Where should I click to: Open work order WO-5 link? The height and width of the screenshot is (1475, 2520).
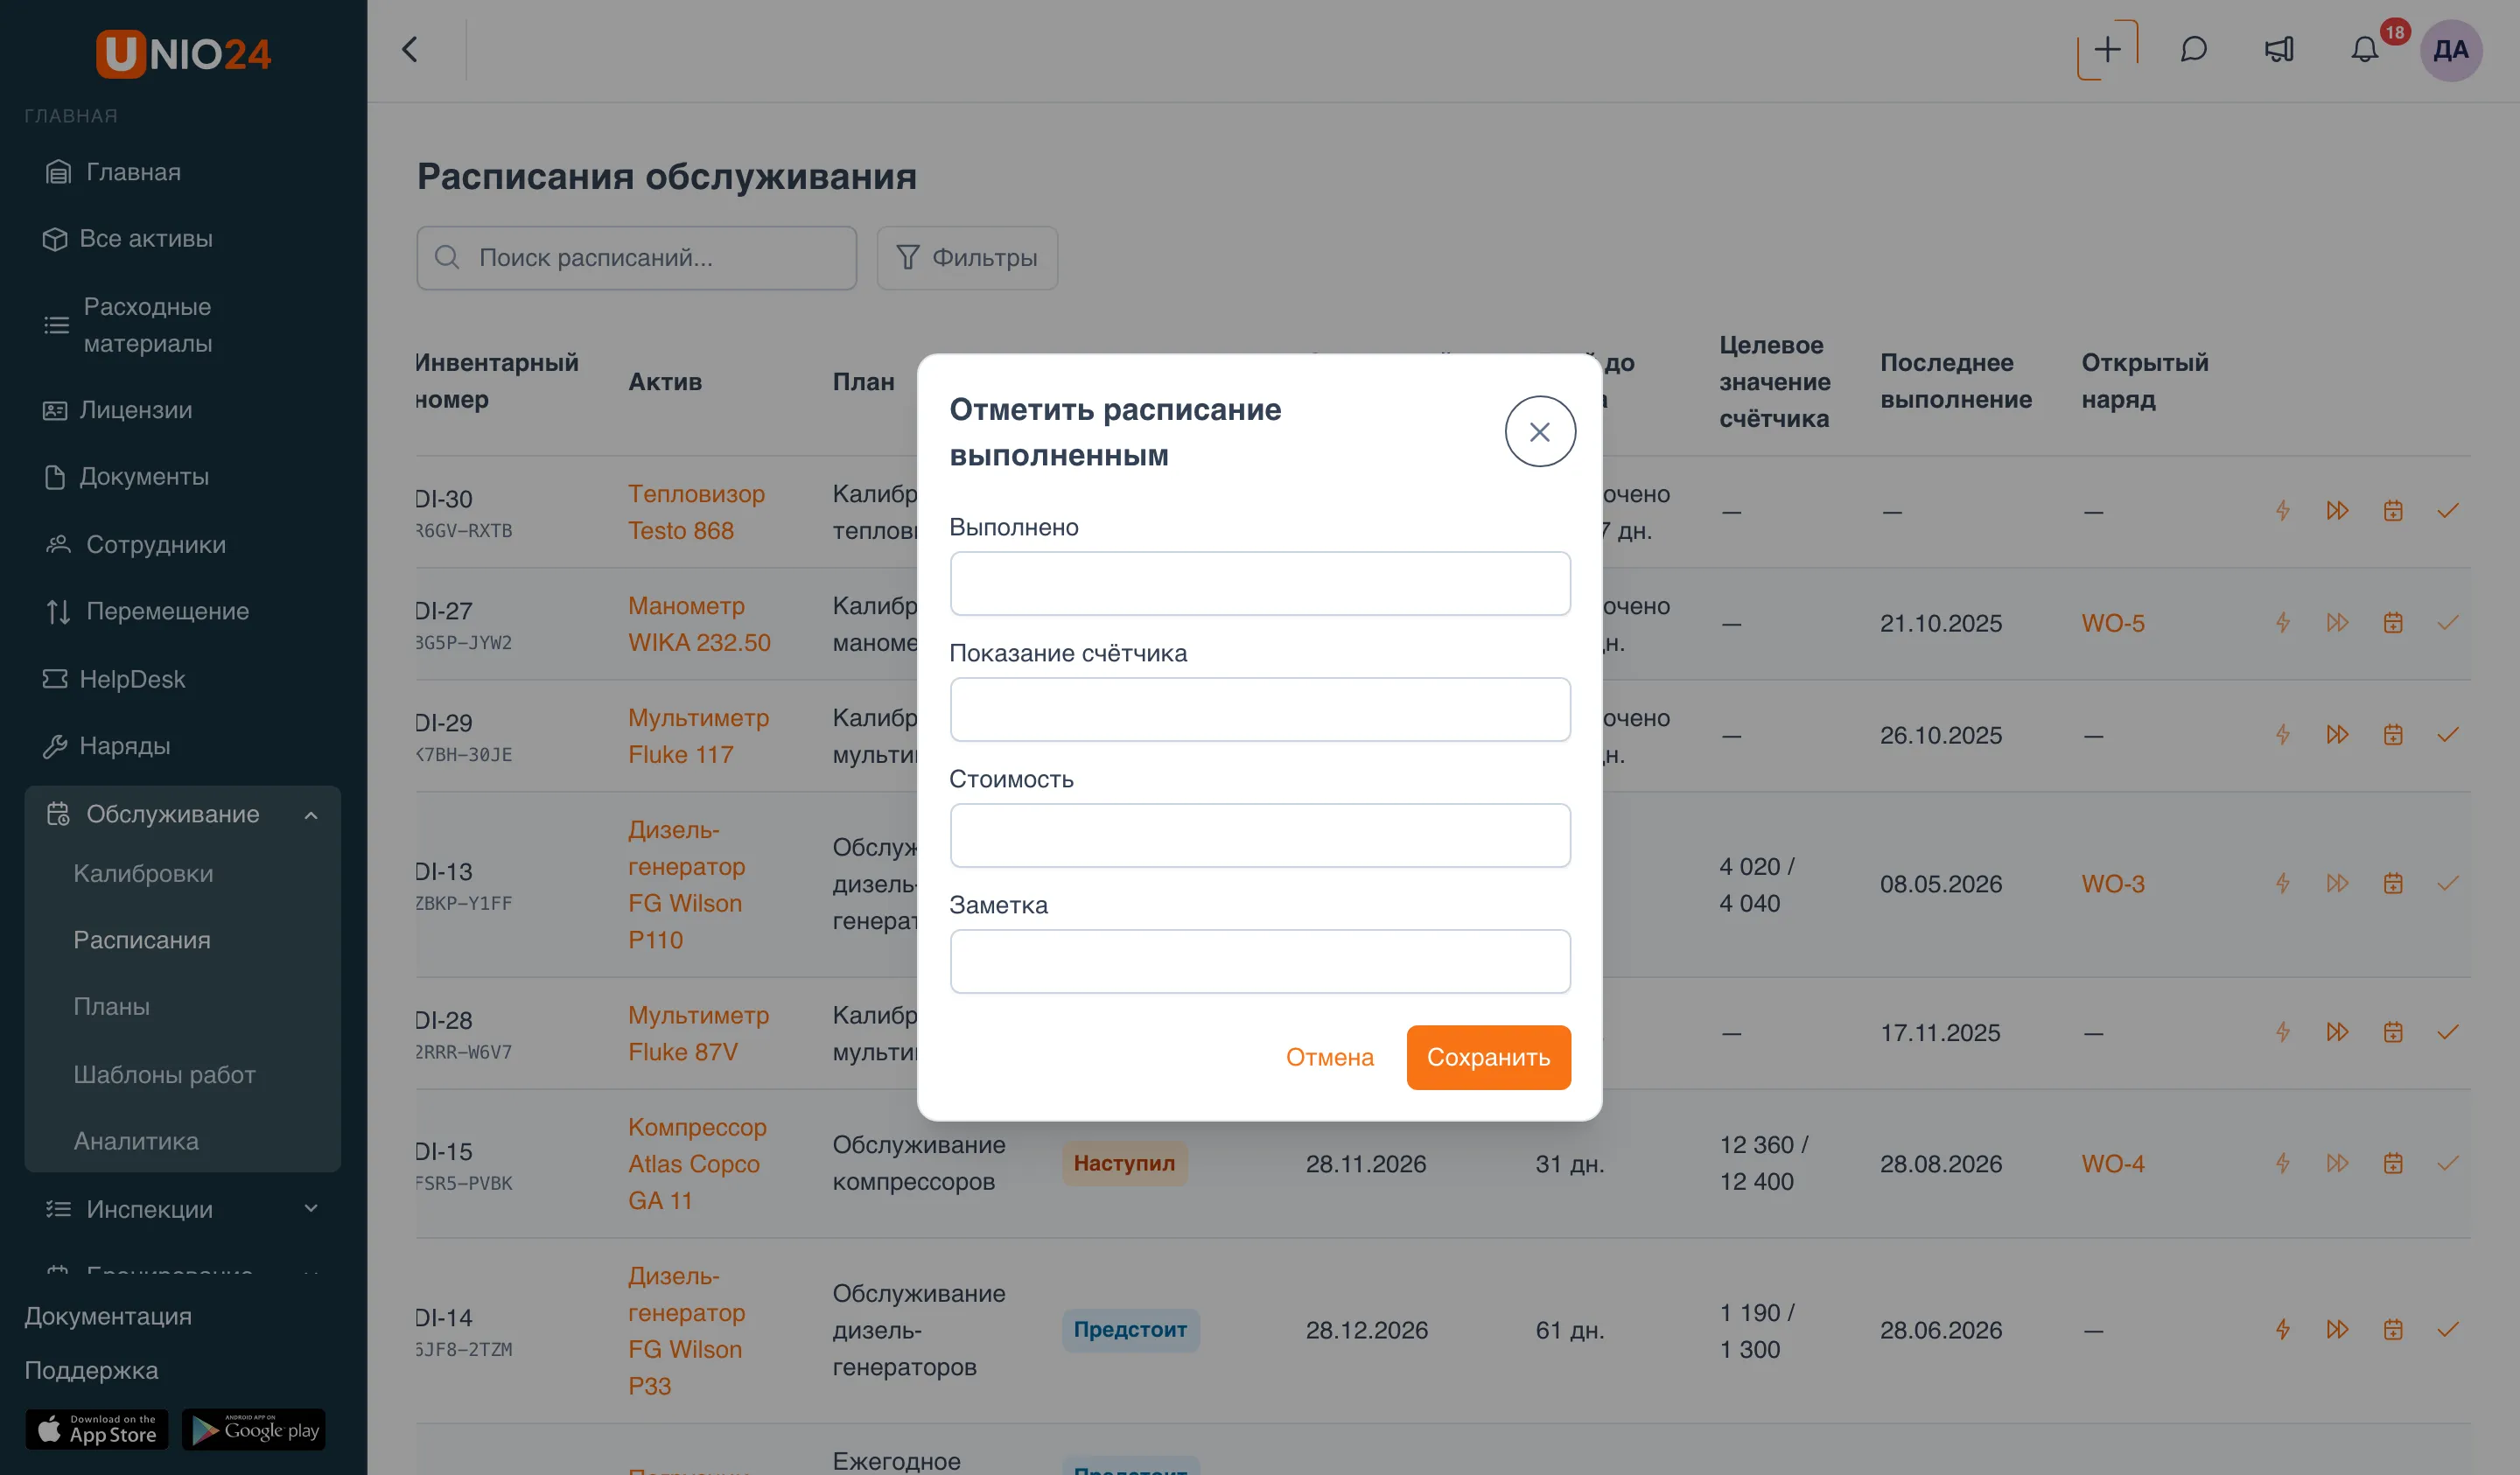pyautogui.click(x=2113, y=623)
